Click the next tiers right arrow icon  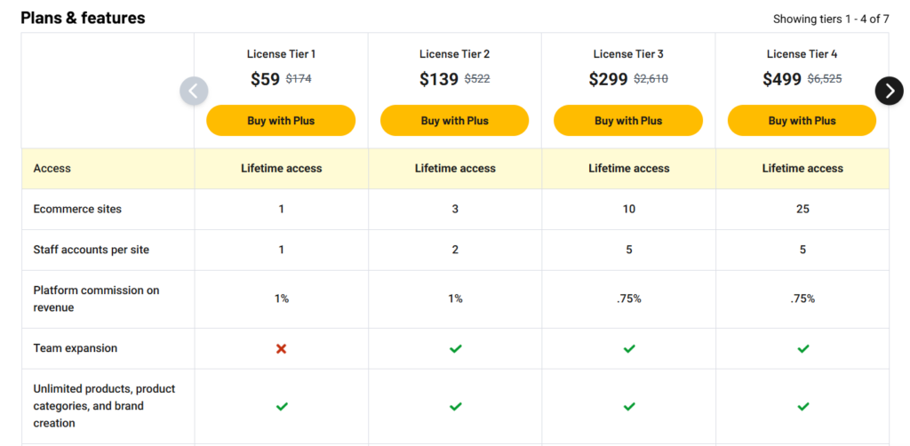click(889, 91)
